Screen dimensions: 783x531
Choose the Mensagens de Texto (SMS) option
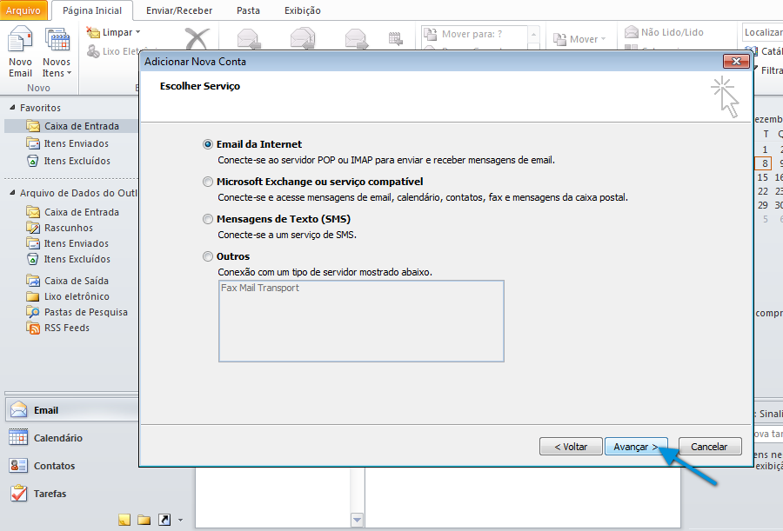pyautogui.click(x=208, y=219)
